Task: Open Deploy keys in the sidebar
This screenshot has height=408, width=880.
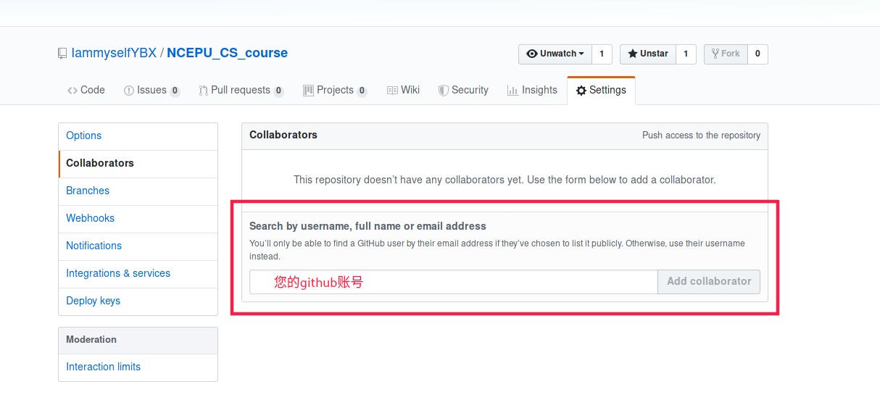Action: (138, 301)
